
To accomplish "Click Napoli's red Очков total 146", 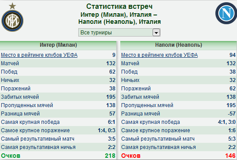I will coord(230,156).
